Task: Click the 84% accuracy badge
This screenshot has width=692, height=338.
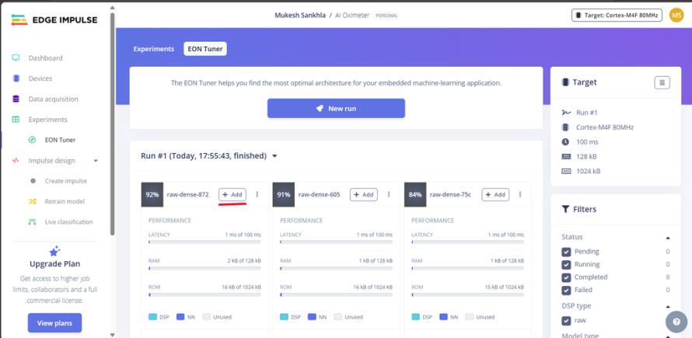Action: pos(415,194)
